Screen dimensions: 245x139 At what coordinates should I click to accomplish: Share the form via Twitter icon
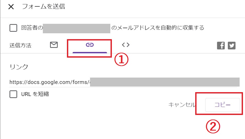pyautogui.click(x=232, y=46)
